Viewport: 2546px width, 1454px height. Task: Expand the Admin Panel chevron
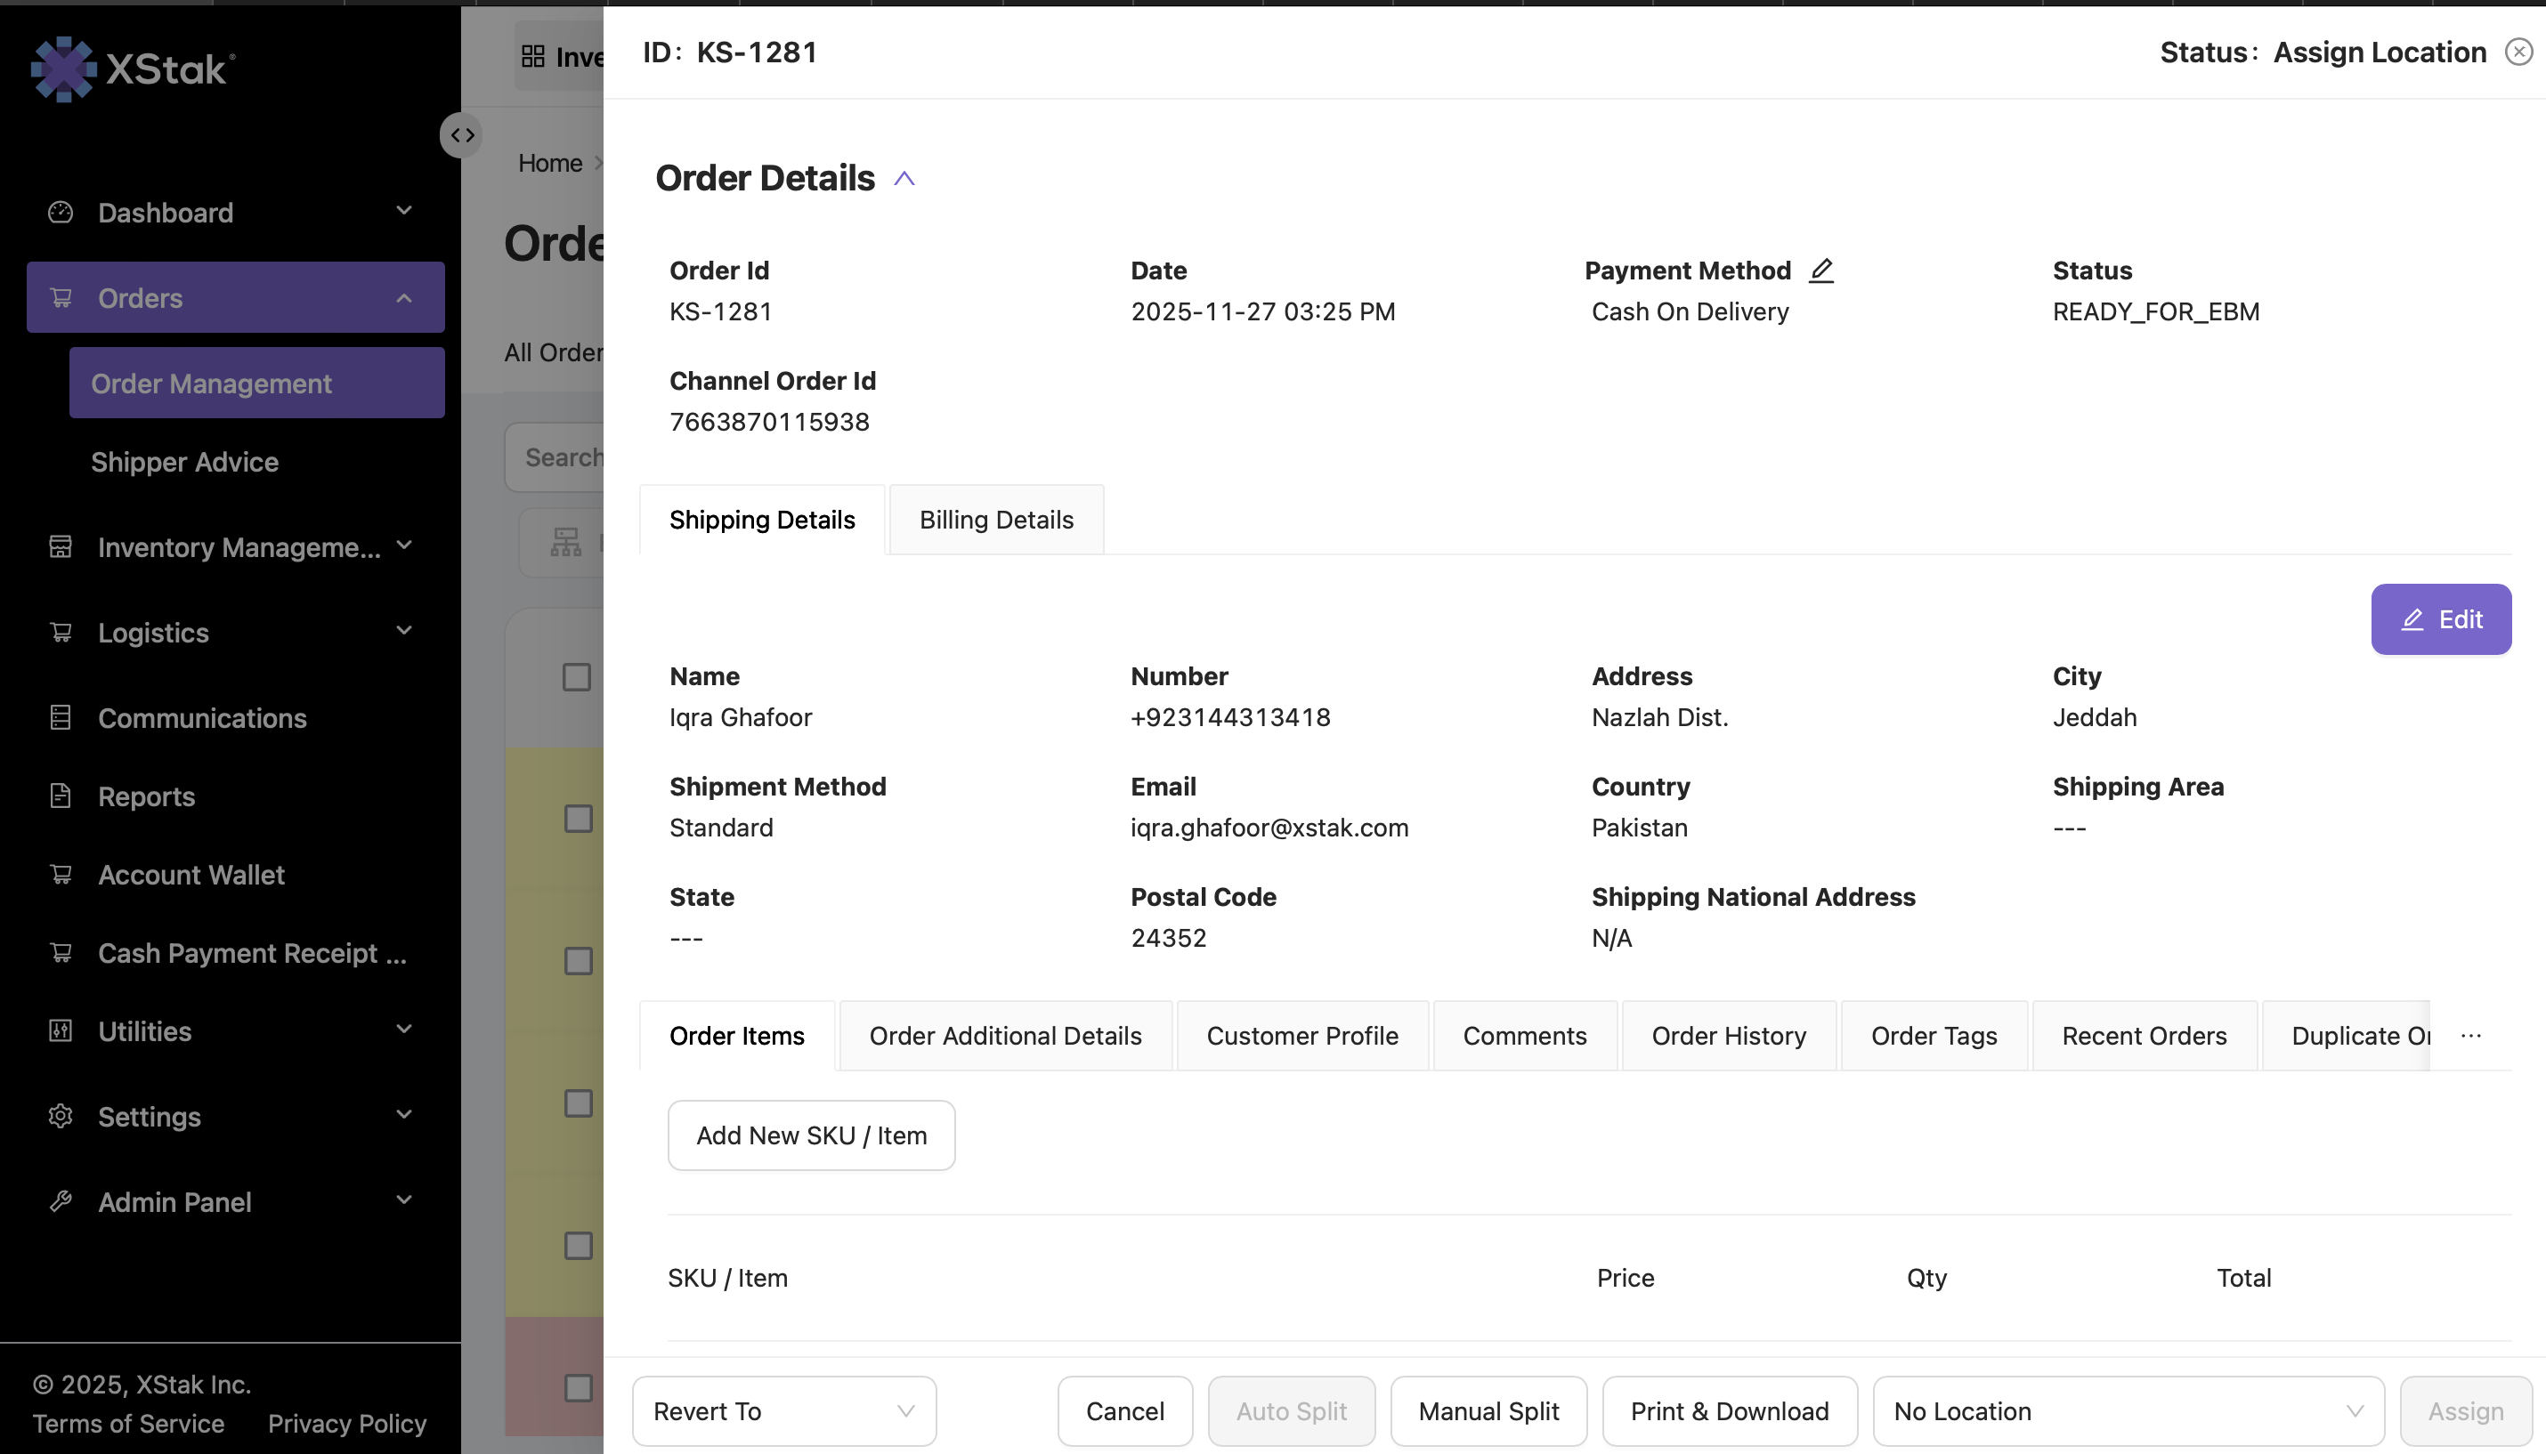coord(403,1200)
